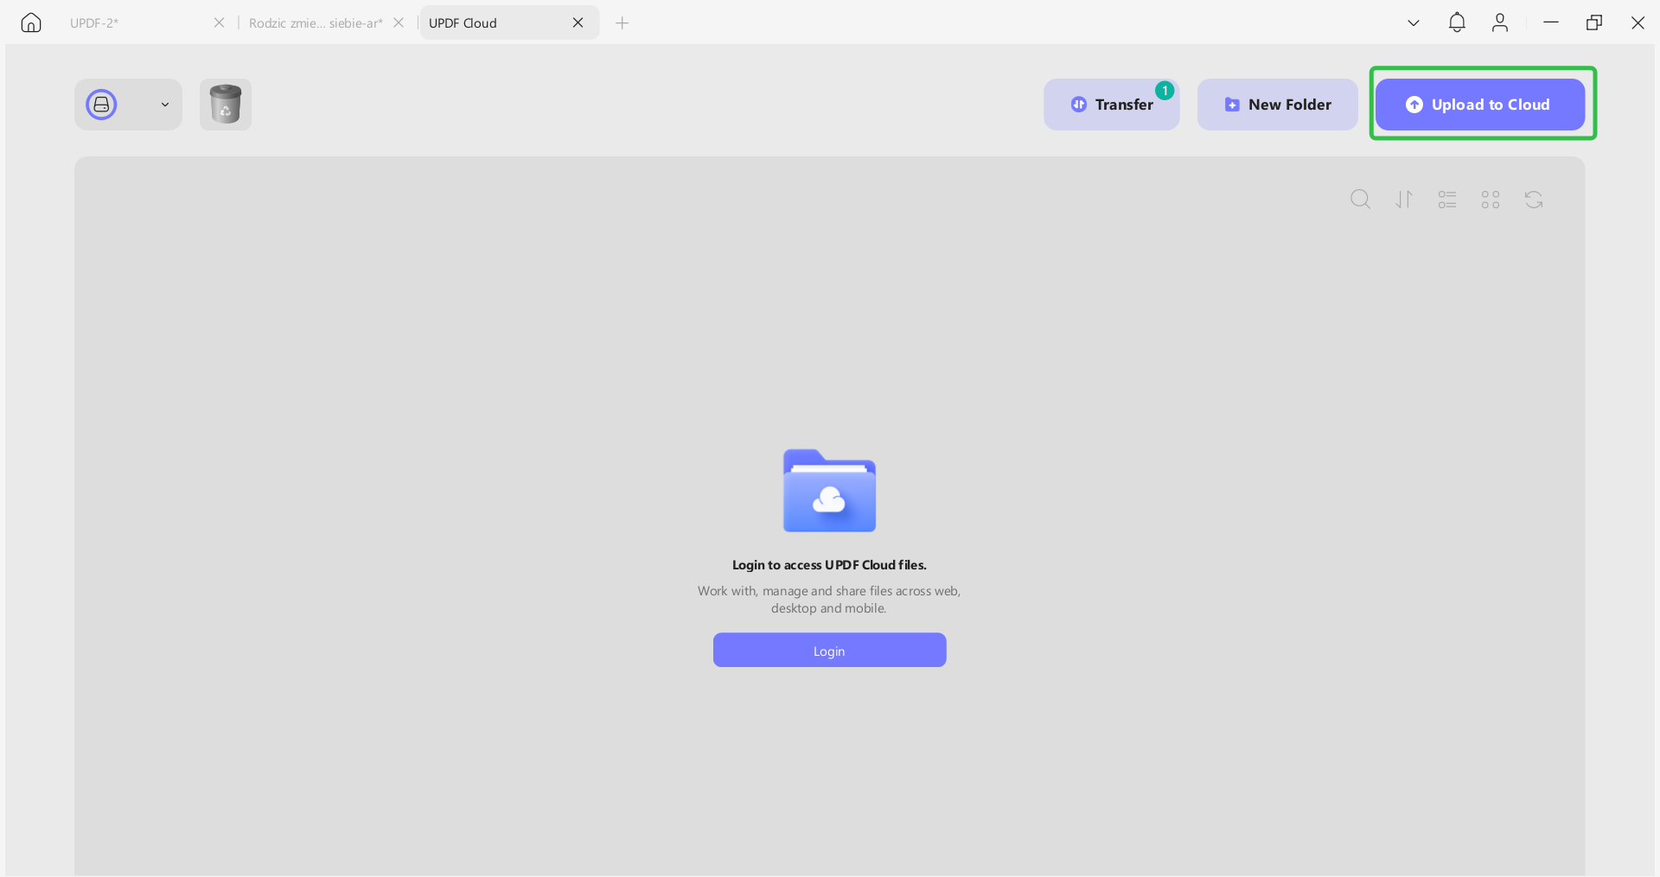
Task: Click 'Login to access UPDF Cloud files.' text
Action: coord(829,565)
